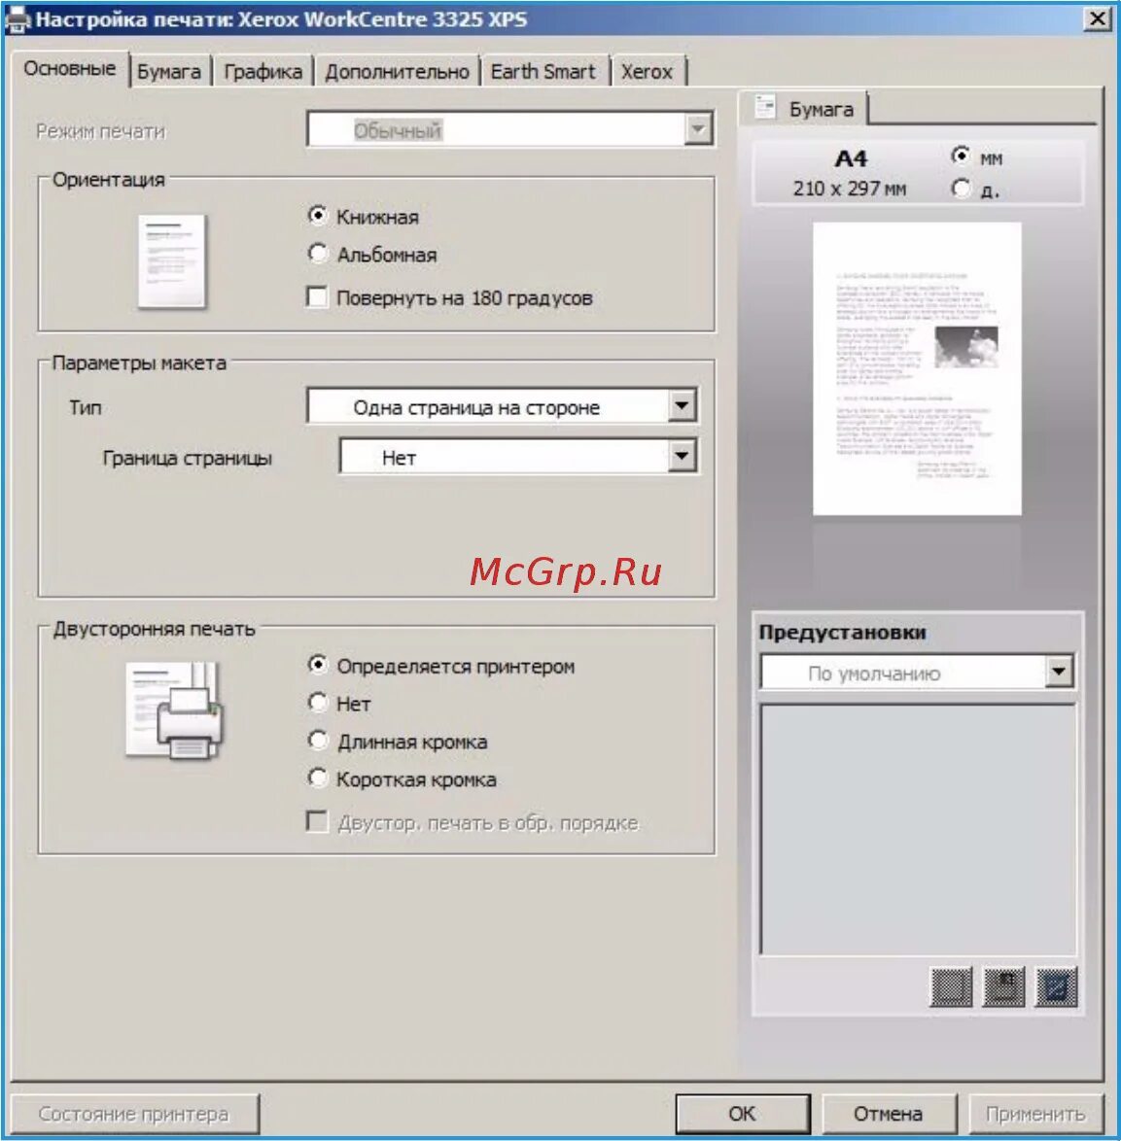Click the save preset icon button

[1003, 986]
